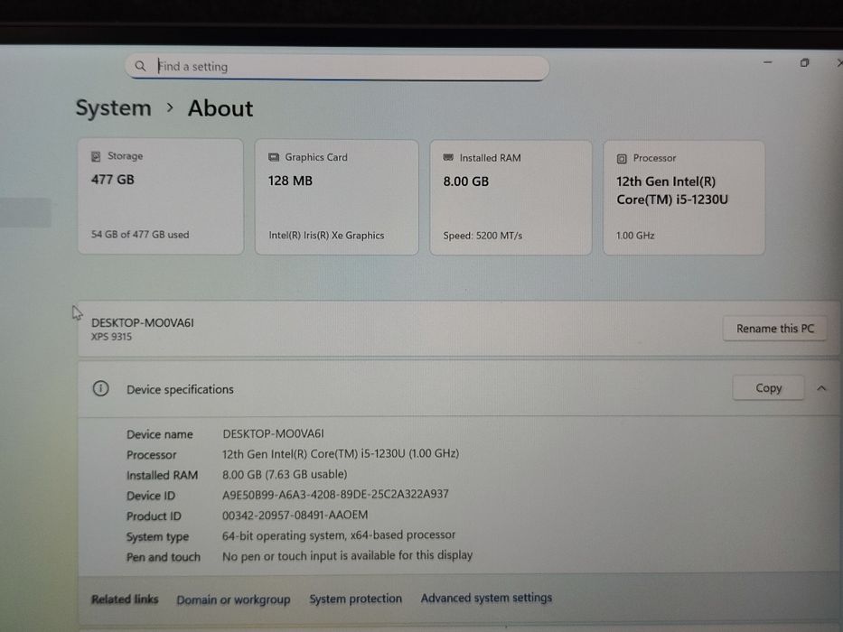Click the Rename this PC button
The width and height of the screenshot is (843, 632).
click(x=774, y=329)
